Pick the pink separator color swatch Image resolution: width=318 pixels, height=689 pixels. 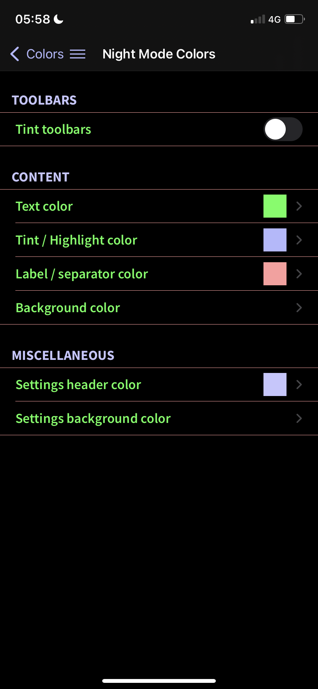[275, 274]
